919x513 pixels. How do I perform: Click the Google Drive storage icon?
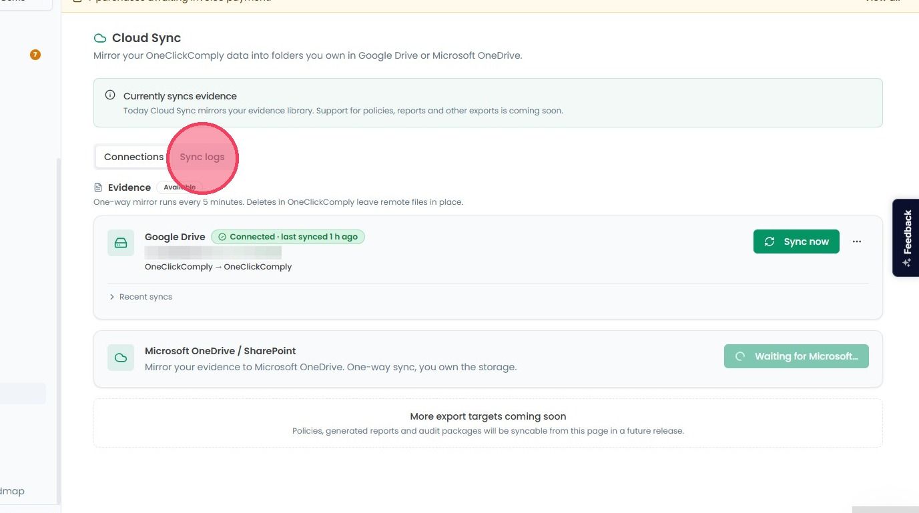coord(121,243)
